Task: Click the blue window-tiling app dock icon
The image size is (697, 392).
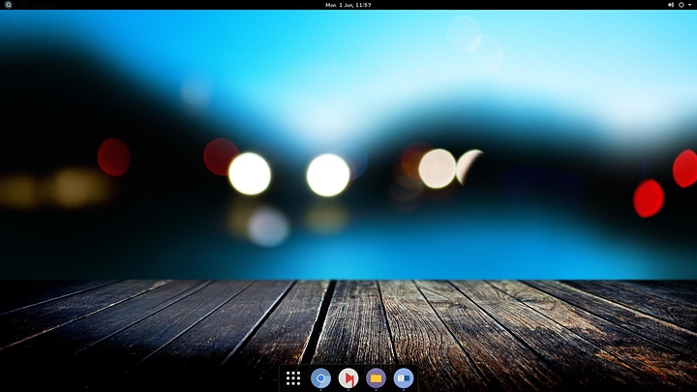Action: coord(404,378)
